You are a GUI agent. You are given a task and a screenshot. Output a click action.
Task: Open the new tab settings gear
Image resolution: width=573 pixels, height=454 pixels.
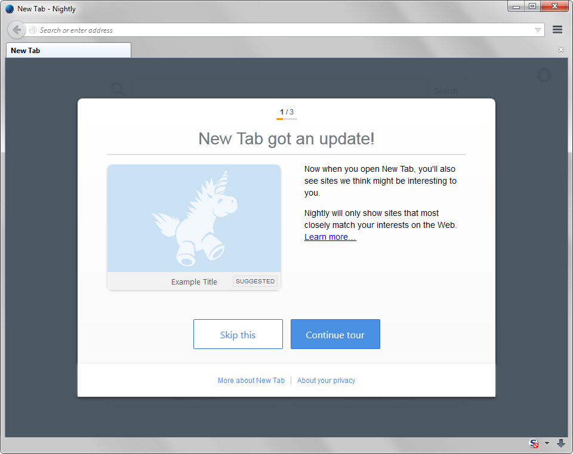[x=544, y=76]
